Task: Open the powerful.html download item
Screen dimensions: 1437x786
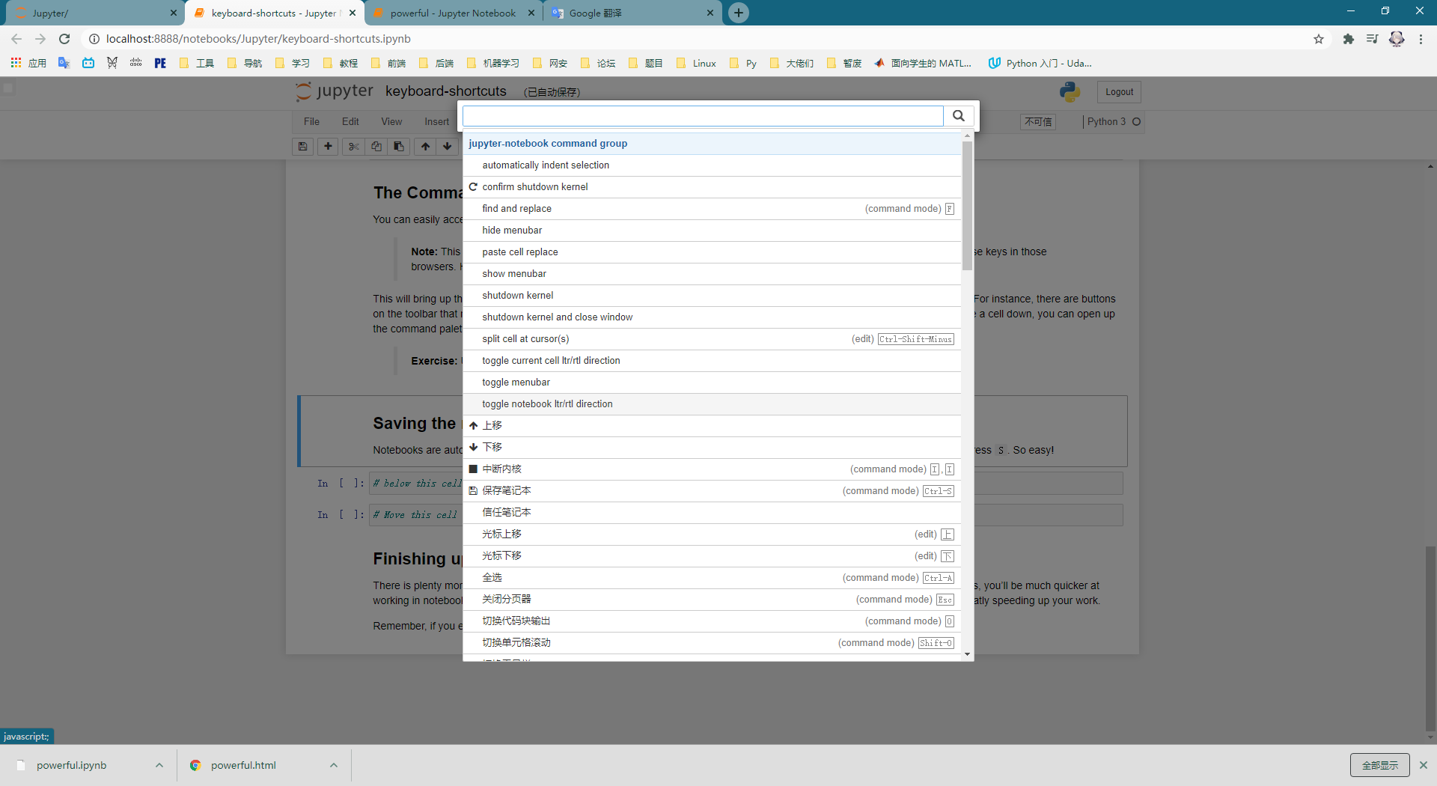Action: 243,765
